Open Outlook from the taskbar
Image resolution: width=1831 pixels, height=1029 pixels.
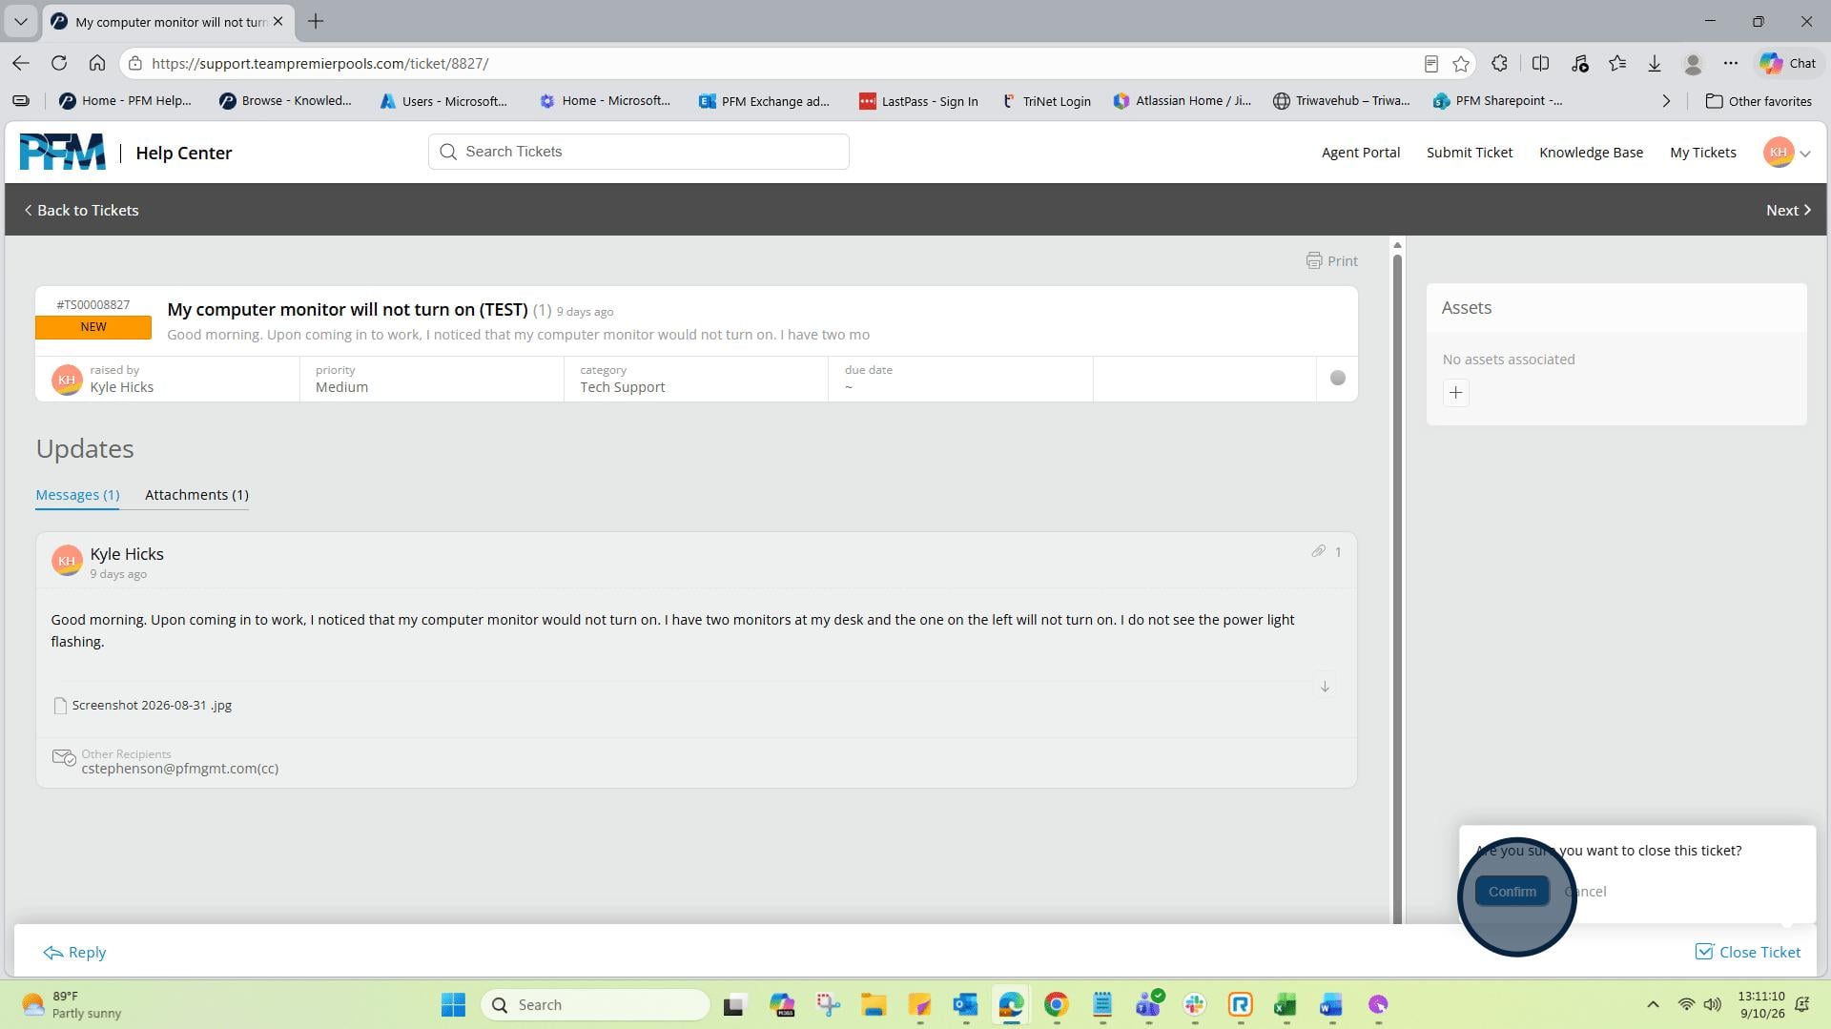point(965,1004)
